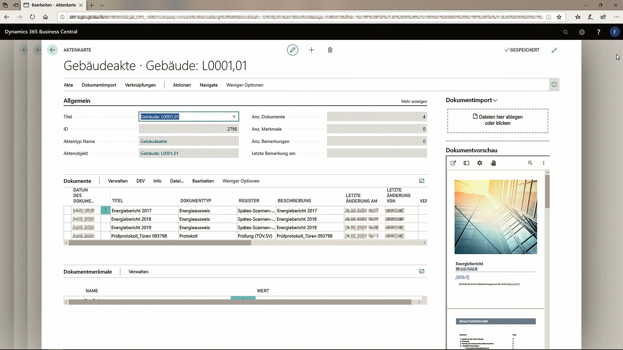This screenshot has width=623, height=350.
Task: Click Mehr anzeigen in Allgemein
Action: (414, 101)
